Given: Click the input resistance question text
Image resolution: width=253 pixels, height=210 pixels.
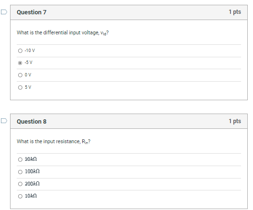Looking at the screenshot, I should tap(54, 142).
